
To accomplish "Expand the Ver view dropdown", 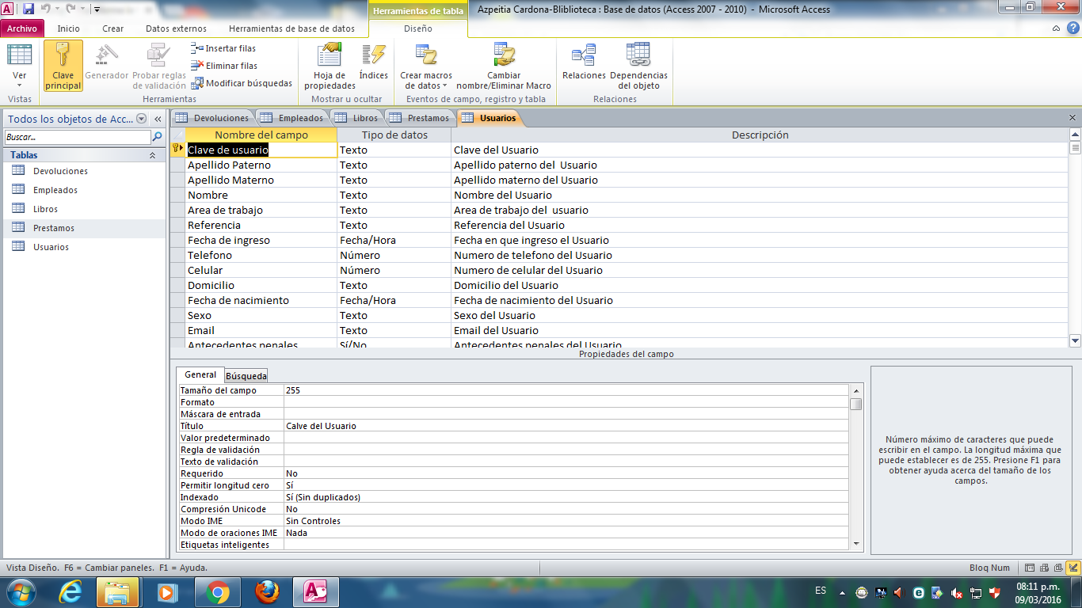I will [x=20, y=85].
